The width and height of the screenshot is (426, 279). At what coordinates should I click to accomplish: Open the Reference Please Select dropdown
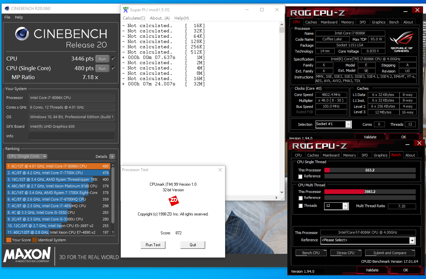tap(368, 240)
